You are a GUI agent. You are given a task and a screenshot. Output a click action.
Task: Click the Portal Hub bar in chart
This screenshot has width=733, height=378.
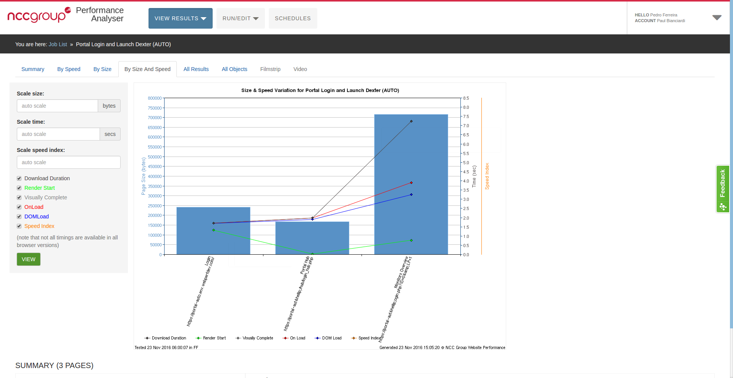[x=312, y=238]
